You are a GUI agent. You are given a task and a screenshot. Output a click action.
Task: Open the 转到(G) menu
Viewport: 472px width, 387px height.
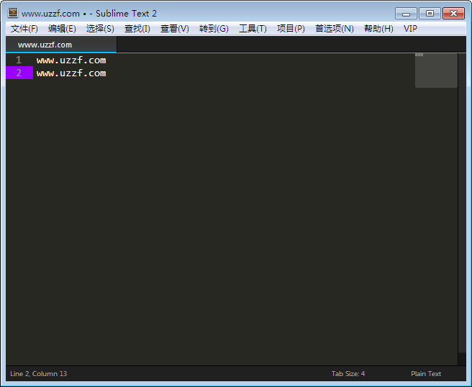tap(214, 29)
